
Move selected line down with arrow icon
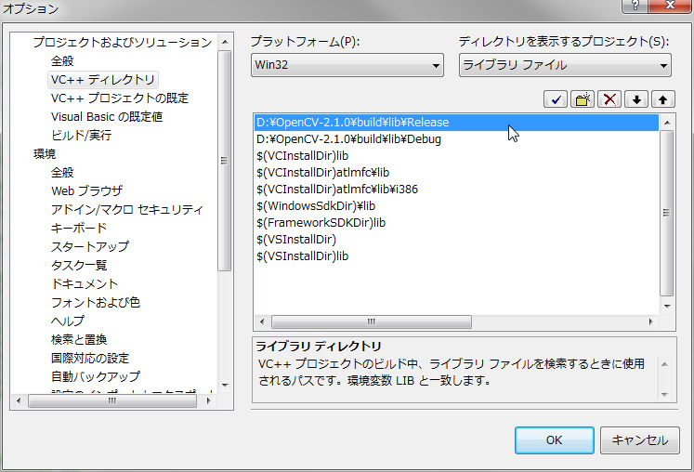pos(636,99)
